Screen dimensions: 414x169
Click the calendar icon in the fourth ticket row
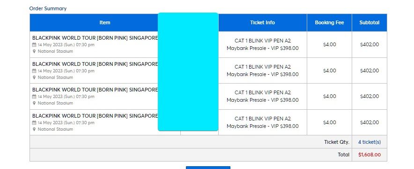pyautogui.click(x=34, y=123)
